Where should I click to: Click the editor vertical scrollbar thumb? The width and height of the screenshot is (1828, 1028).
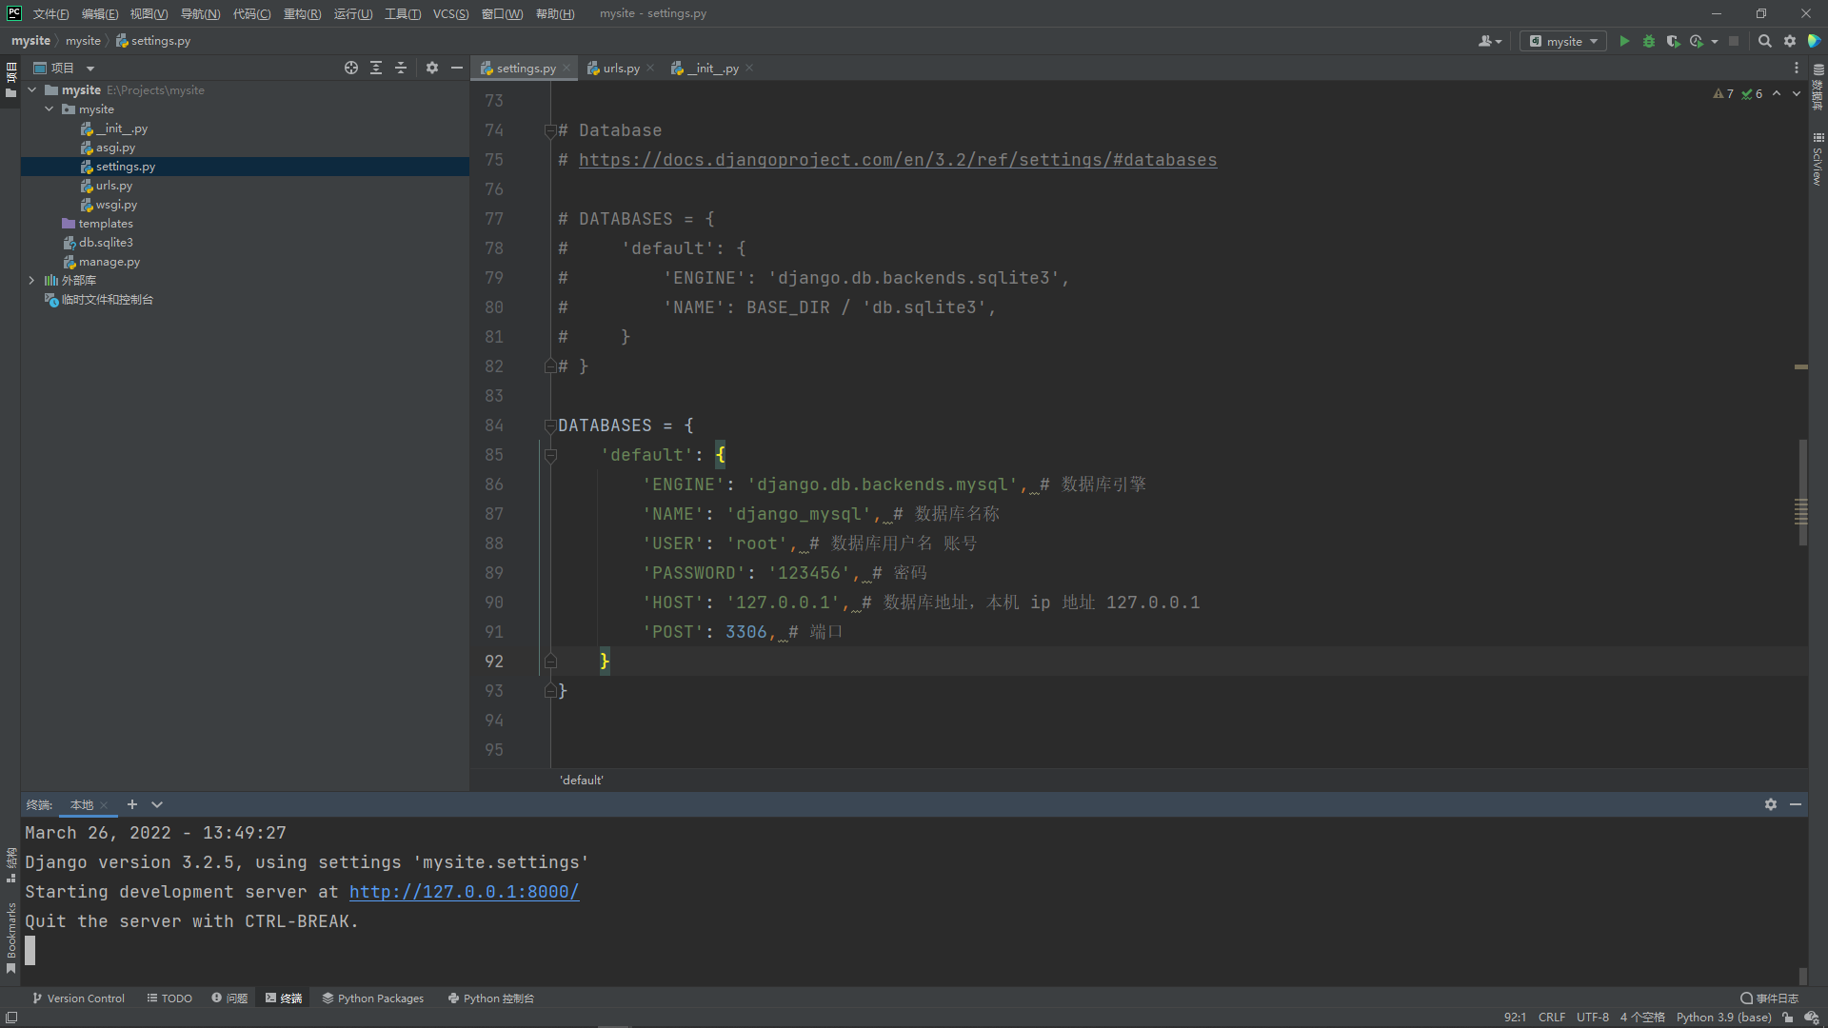coord(1802,492)
